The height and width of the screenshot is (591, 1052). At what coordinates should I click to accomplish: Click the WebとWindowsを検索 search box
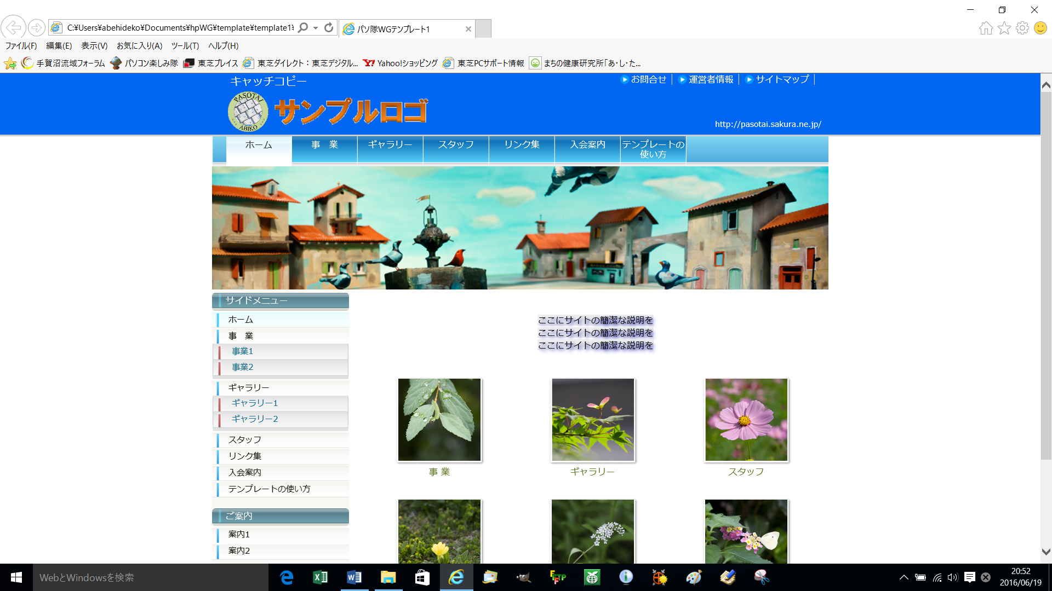(151, 577)
